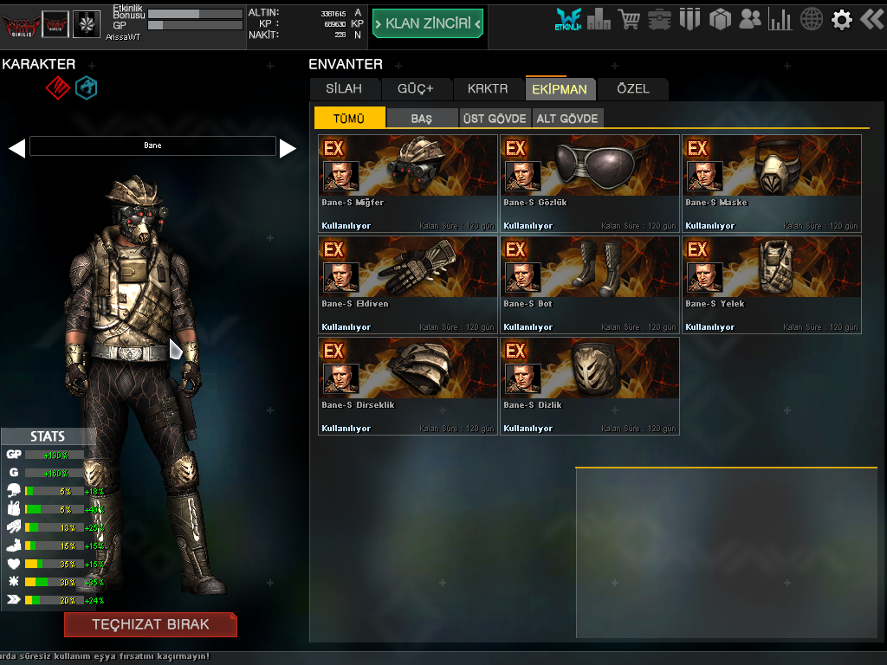Switch to the SİLAH tab
This screenshot has width=887, height=665.
tap(344, 89)
